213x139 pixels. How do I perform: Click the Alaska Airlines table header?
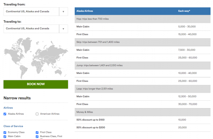(85, 11)
